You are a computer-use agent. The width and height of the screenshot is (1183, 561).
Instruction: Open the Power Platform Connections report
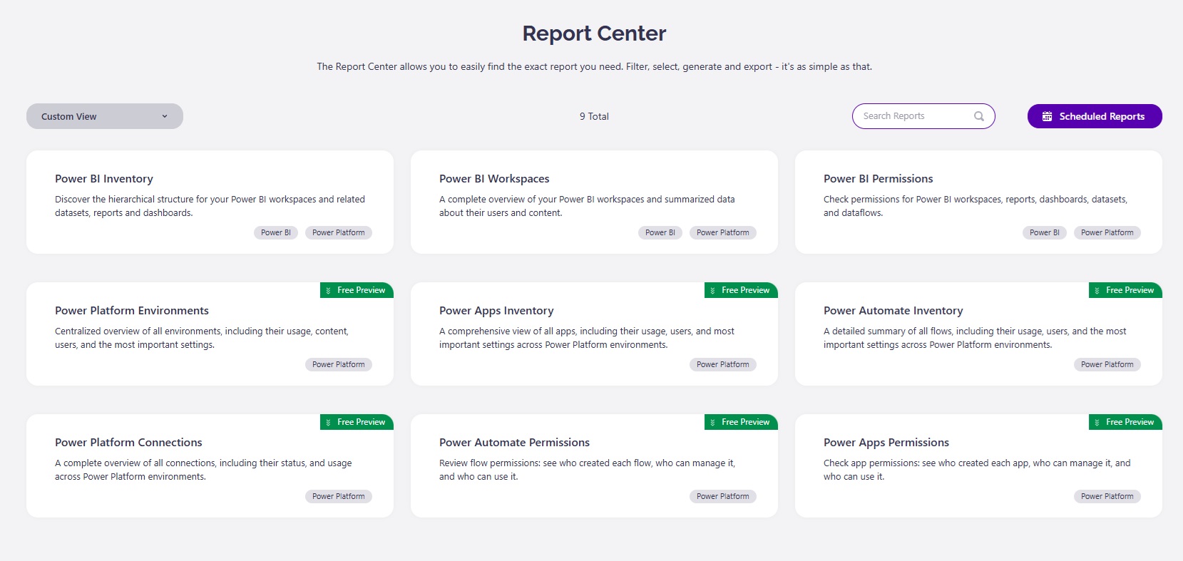pos(210,465)
